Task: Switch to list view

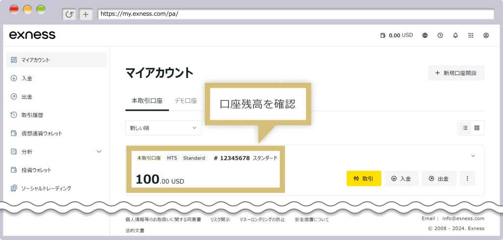Action: click(465, 128)
